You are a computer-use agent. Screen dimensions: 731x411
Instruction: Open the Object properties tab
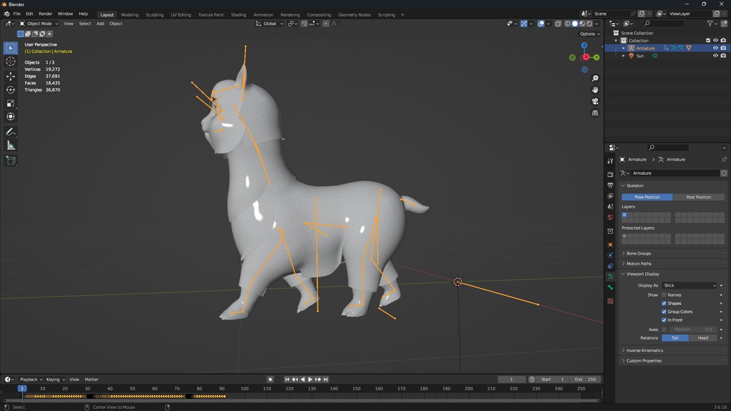(610, 244)
